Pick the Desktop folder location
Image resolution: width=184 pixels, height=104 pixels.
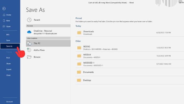[x=130, y=80]
